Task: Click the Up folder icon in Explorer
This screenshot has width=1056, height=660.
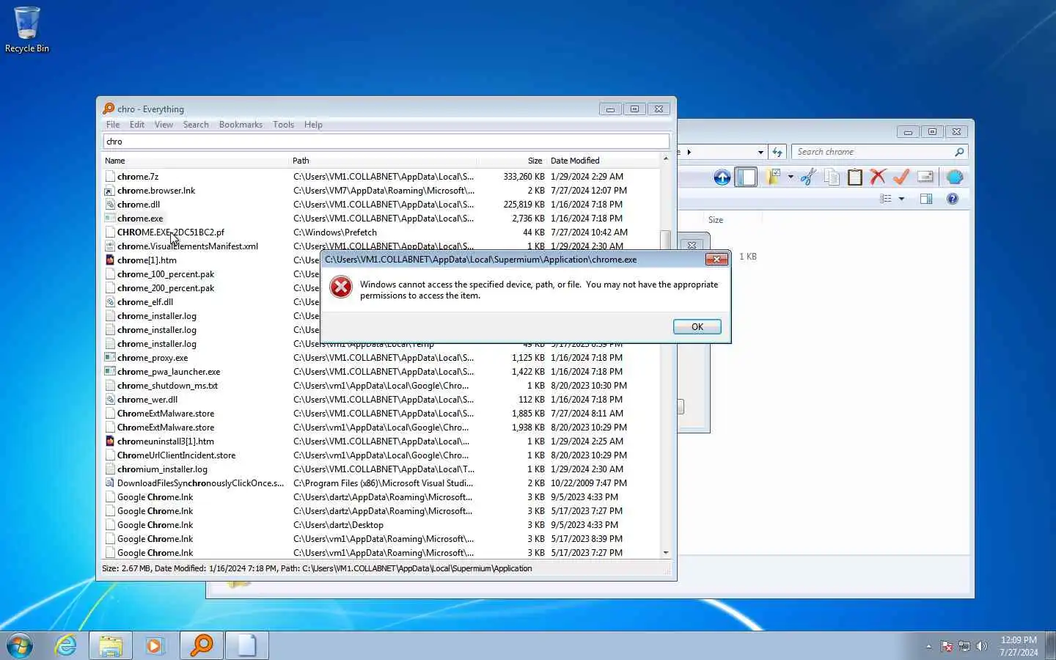Action: 722,177
